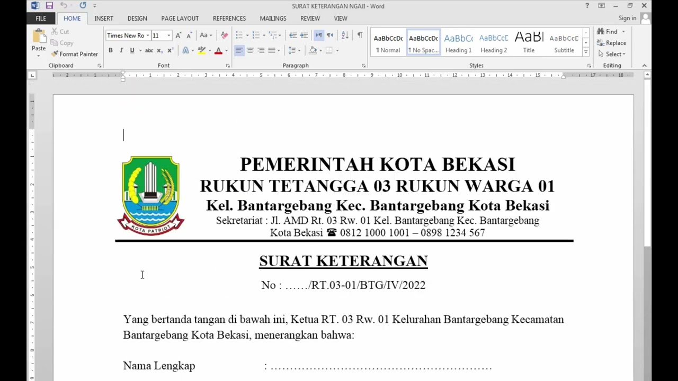Screen dimensions: 678x381
Task: Set right-to-left text direction
Action: [329, 35]
